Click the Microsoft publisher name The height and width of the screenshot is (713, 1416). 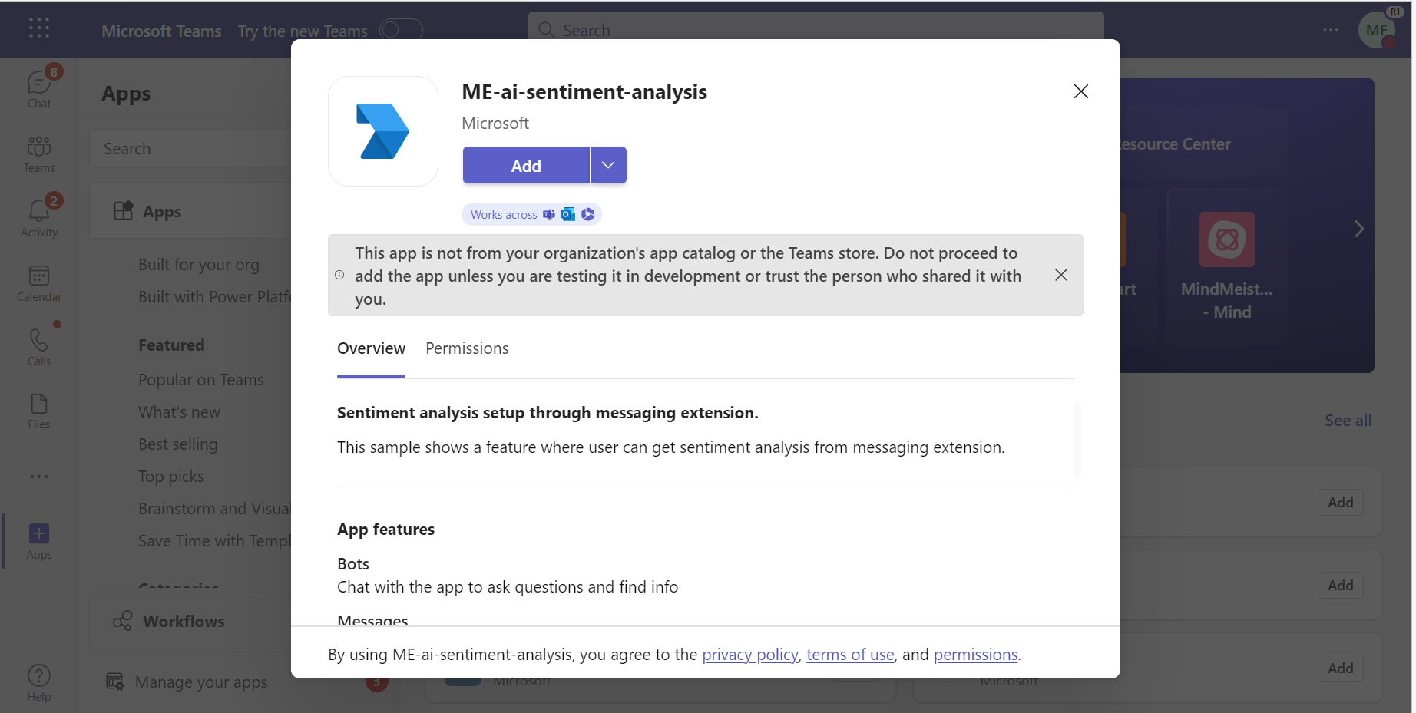click(495, 124)
